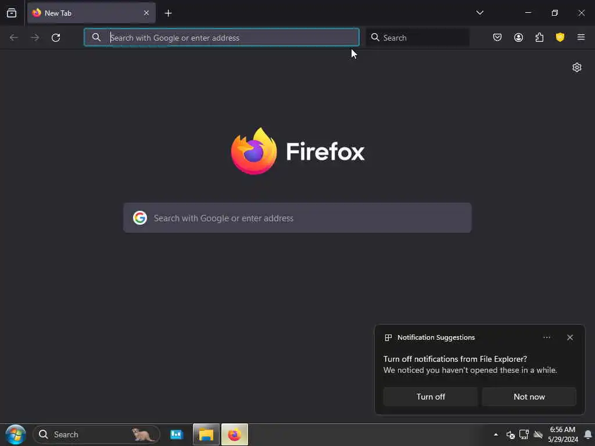This screenshot has height=446, width=595.
Task: Click the Google G icon in search box
Action: click(x=139, y=218)
